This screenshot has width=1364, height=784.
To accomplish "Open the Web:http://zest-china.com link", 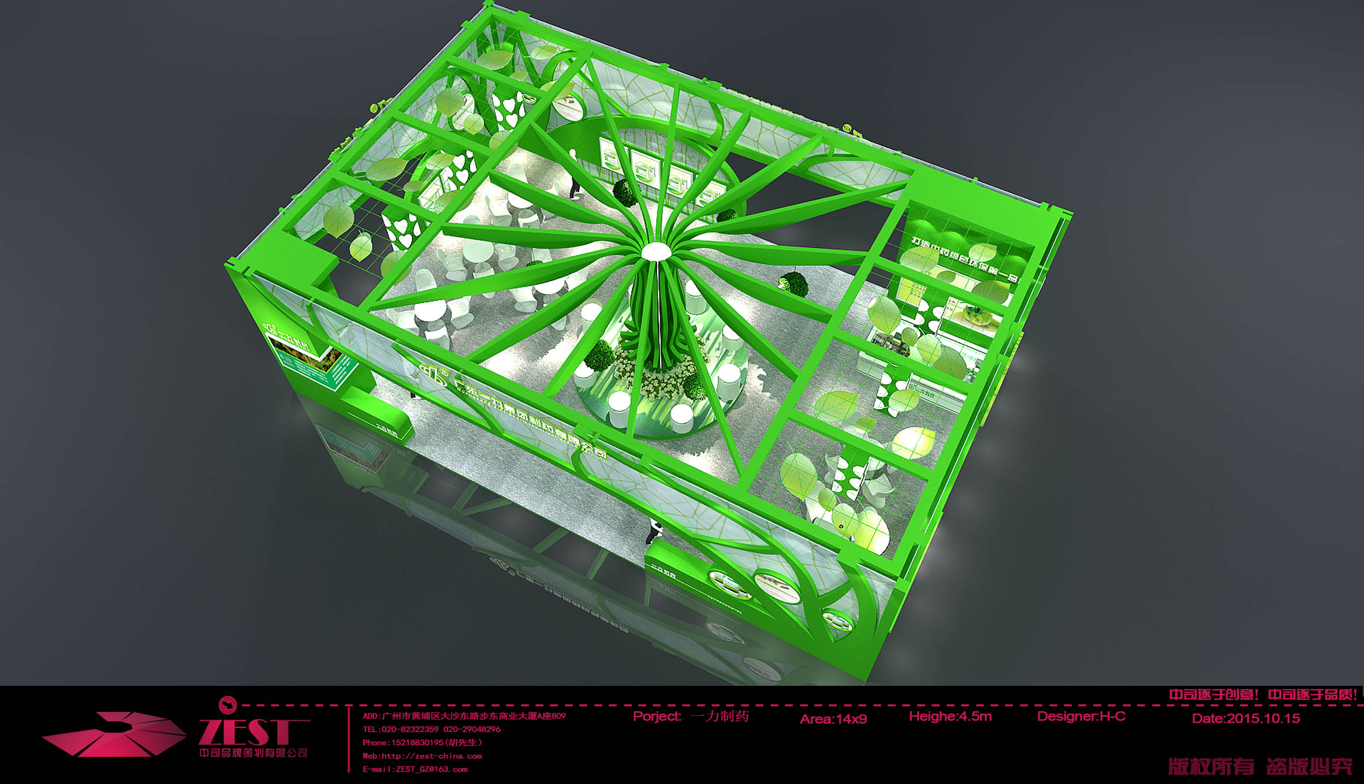I will point(422,756).
